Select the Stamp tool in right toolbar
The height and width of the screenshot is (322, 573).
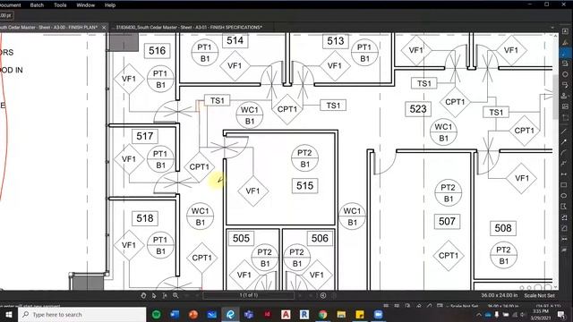[565, 96]
